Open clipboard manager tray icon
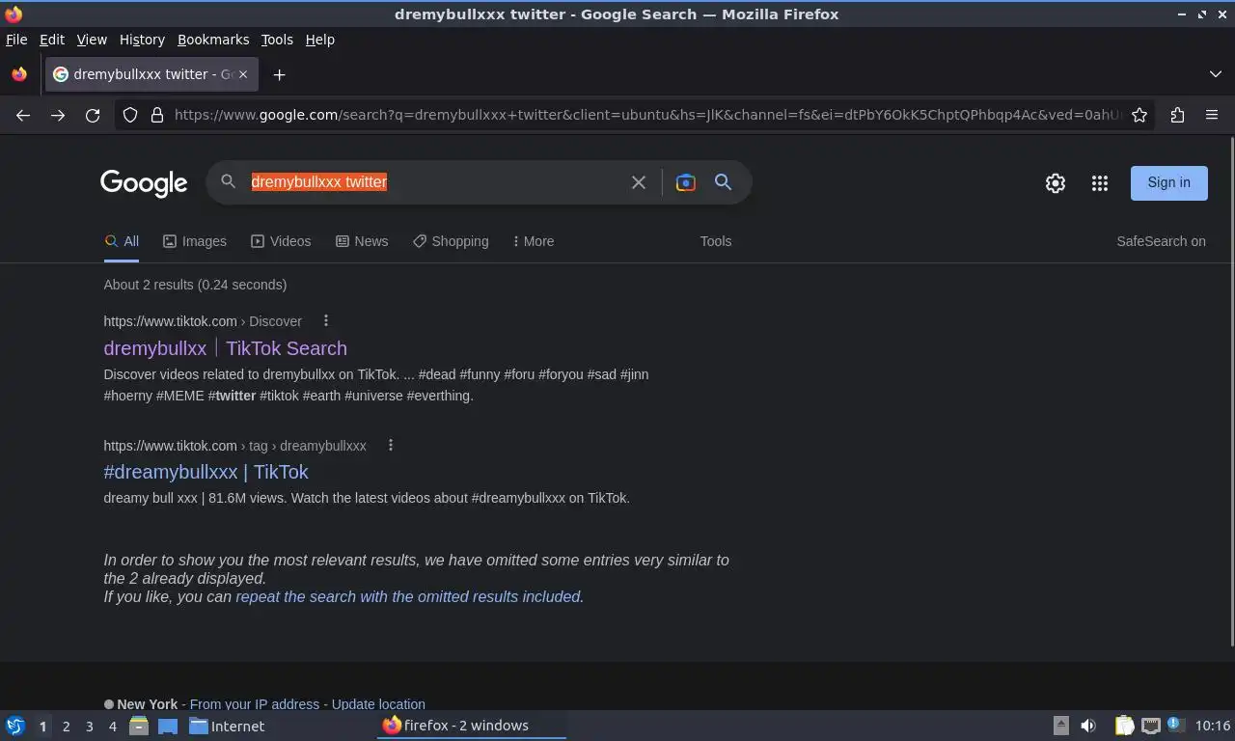The image size is (1235, 741). (1124, 726)
